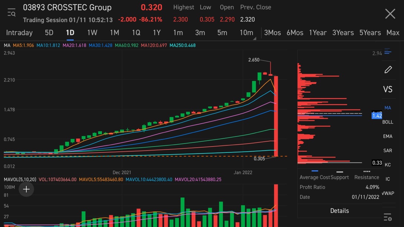Click the 0.305 low price marker
The image size is (404, 227).
pyautogui.click(x=259, y=158)
